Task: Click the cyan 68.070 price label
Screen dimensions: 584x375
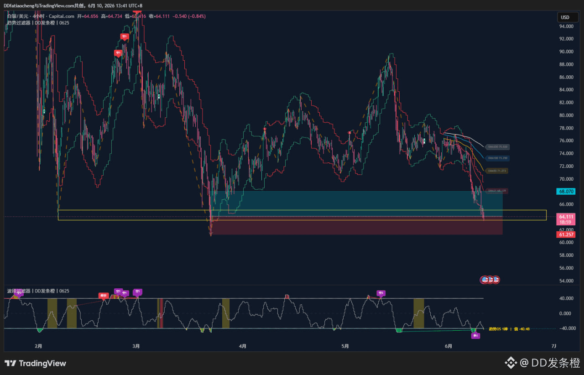Action: click(x=566, y=192)
